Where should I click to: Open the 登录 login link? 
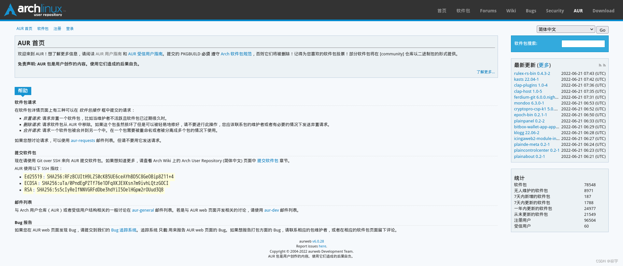tap(70, 29)
